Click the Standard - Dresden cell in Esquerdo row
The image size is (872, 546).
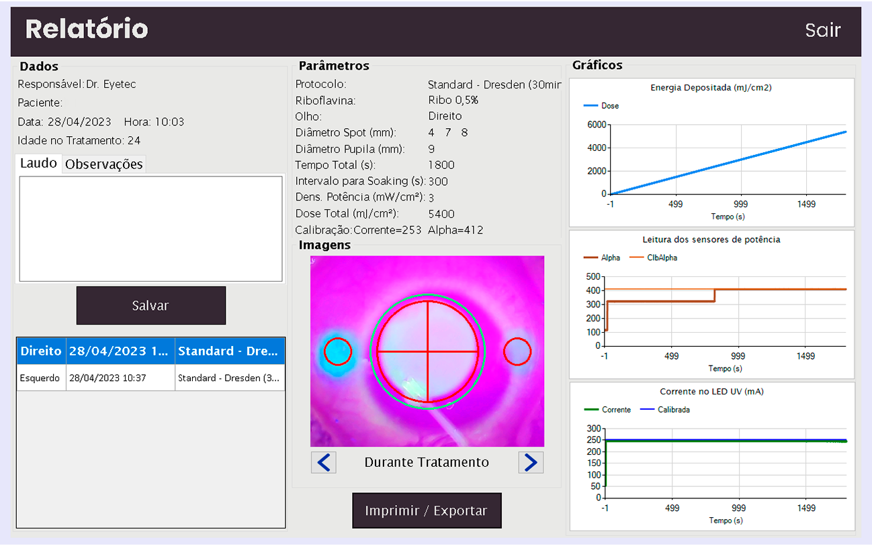230,378
